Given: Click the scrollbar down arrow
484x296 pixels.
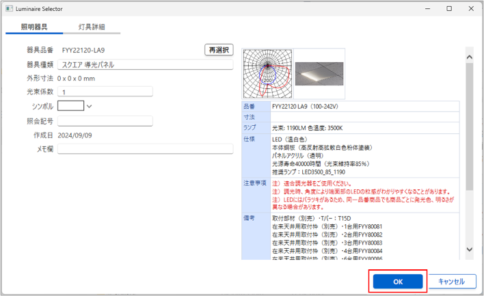Looking at the screenshot, I should pos(469,250).
